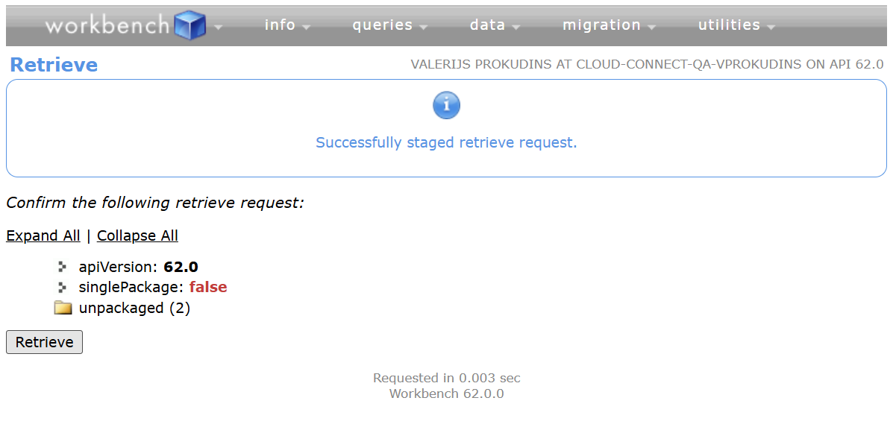Open the queries menu
Screen dimensions: 896x430
click(389, 25)
